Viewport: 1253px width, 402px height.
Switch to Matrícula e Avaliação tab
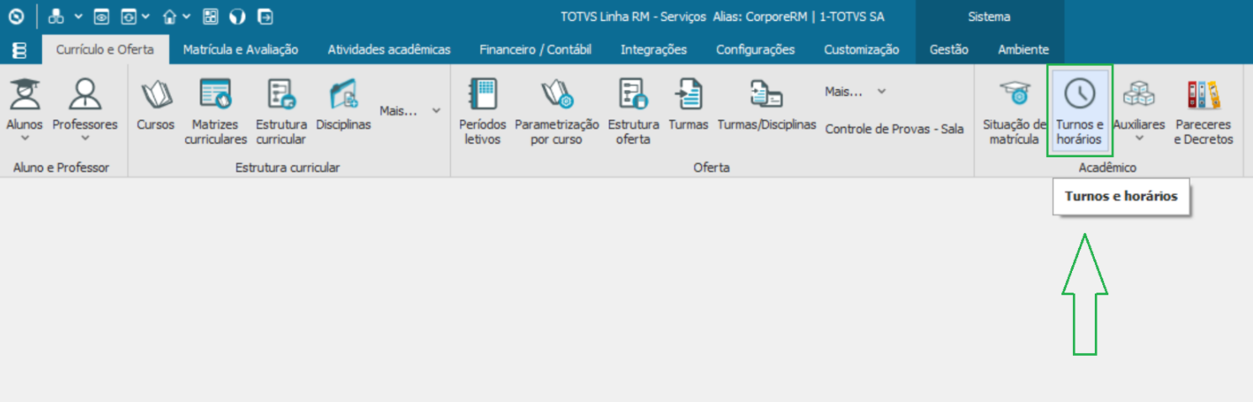[241, 50]
